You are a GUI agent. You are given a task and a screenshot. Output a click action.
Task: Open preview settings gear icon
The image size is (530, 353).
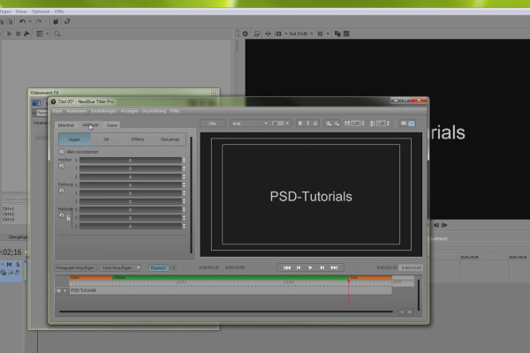[246, 34]
